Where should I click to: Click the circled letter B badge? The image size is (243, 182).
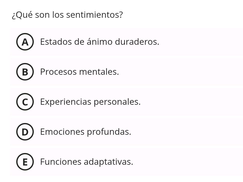click(25, 72)
